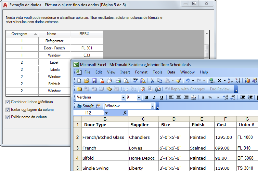This screenshot has width=258, height=171.
Task: Insert a new comment in the reviewing toolbar
Action: tap(79, 89)
